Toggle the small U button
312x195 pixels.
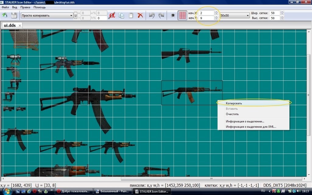click(76, 15)
